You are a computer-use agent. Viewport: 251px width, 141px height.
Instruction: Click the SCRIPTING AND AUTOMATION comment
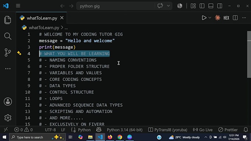click(x=76, y=112)
